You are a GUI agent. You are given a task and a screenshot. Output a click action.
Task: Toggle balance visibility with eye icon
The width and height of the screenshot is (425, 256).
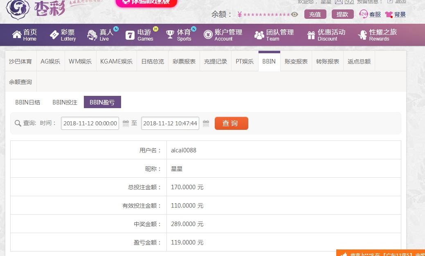295,14
